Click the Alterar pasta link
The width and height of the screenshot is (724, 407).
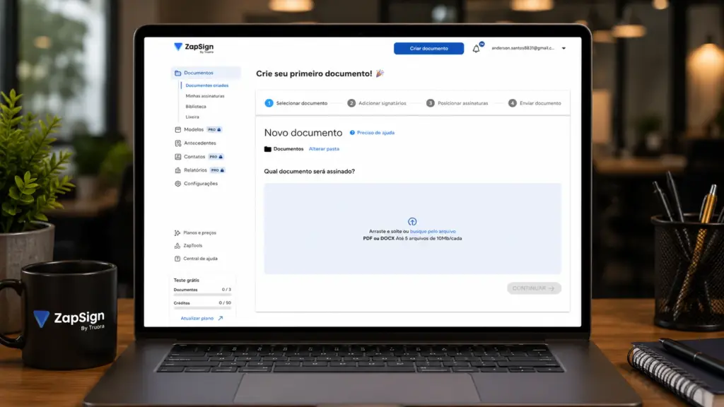(x=324, y=149)
